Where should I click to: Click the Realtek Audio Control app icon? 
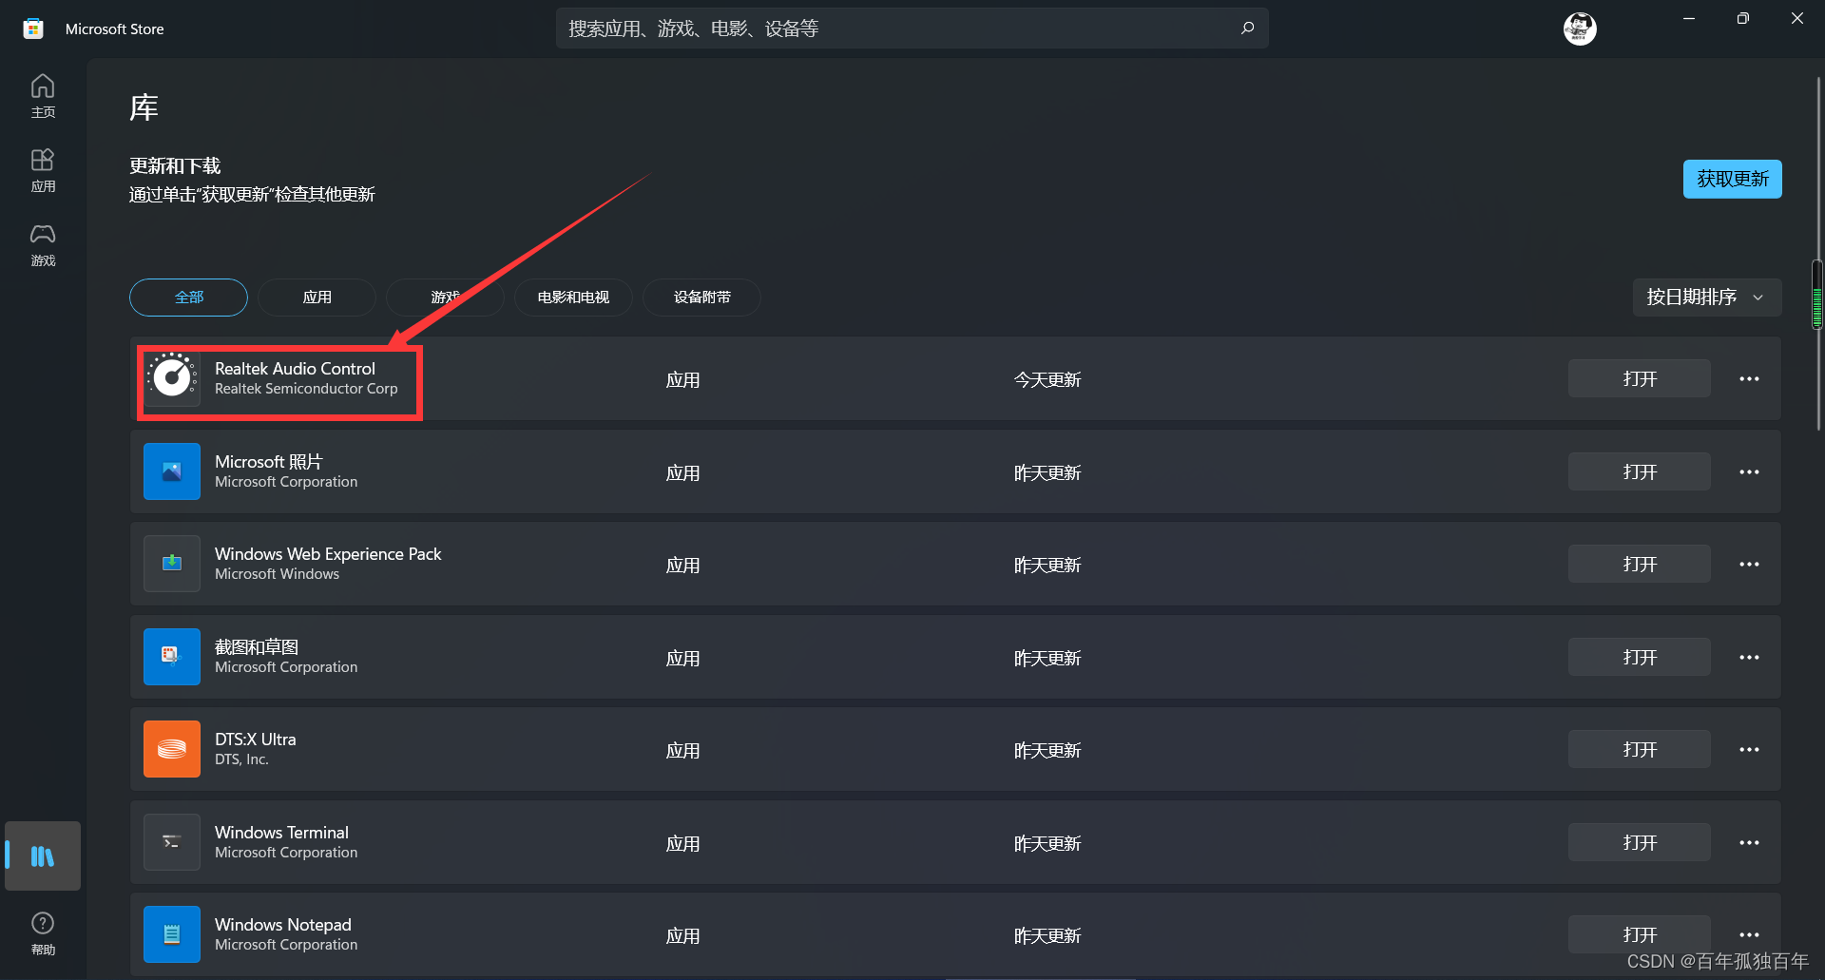172,378
